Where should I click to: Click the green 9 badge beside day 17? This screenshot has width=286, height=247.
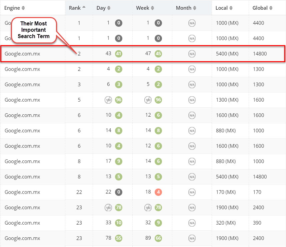click(x=119, y=161)
